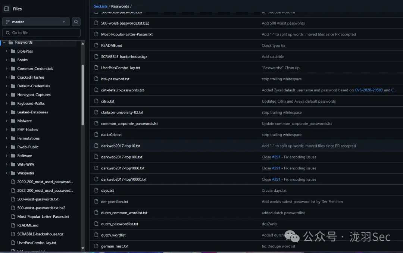Click the SecLists breadcrumb link
The image size is (403, 253).
pyautogui.click(x=101, y=6)
